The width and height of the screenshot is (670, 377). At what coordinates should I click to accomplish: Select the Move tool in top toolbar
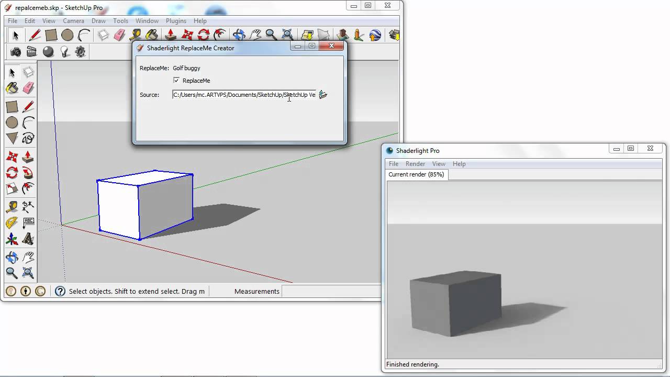click(x=187, y=35)
